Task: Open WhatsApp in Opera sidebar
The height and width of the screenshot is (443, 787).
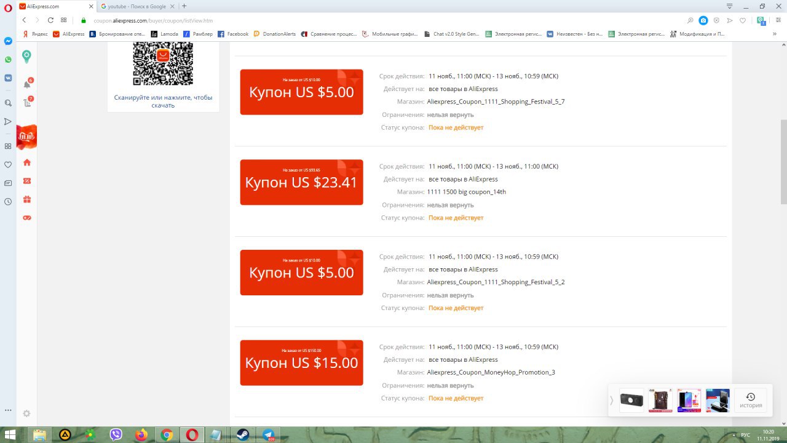Action: point(9,60)
